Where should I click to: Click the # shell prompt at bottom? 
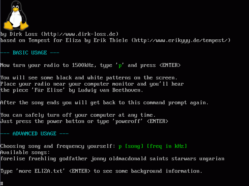pyautogui.click(x=2, y=183)
